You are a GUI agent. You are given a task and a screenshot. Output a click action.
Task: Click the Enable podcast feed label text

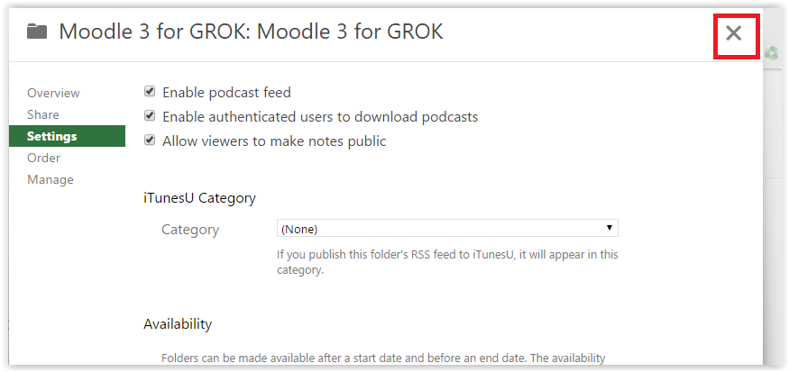pos(226,93)
